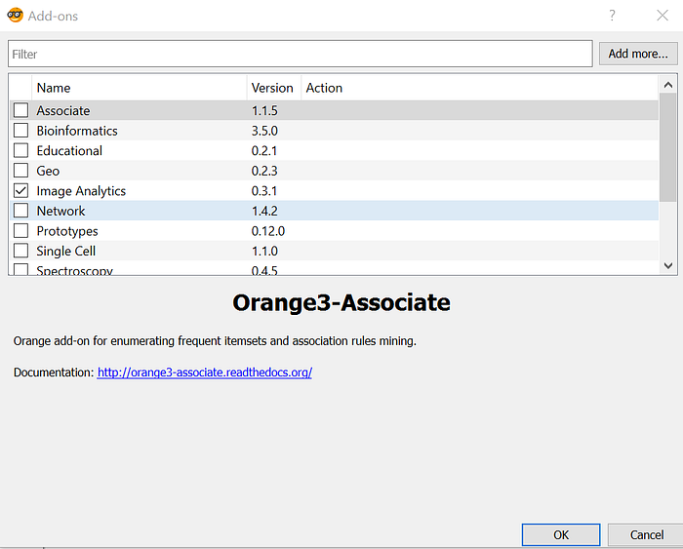Check the Spectroscopy add-on checkbox

pos(20,269)
